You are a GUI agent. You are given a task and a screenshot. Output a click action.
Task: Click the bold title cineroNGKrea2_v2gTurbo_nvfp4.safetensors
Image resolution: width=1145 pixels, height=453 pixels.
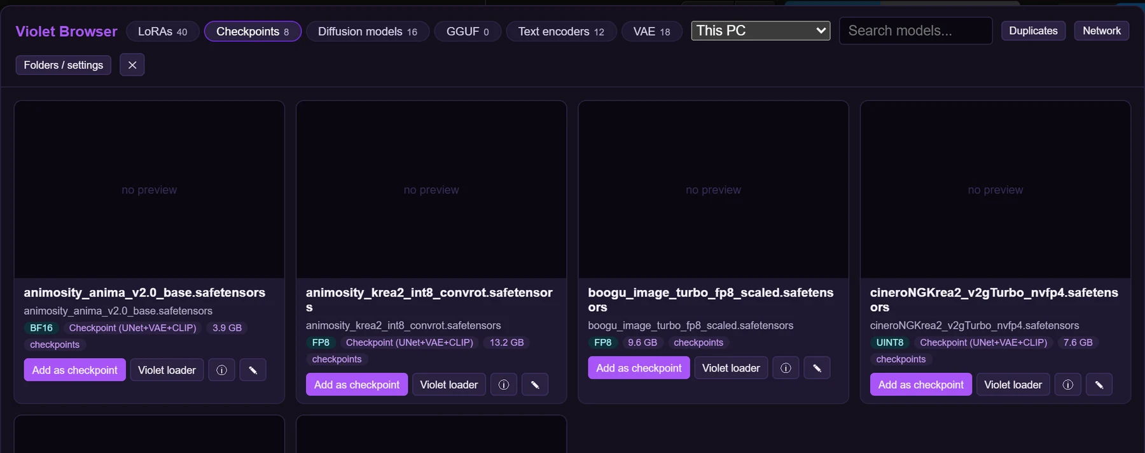(994, 300)
